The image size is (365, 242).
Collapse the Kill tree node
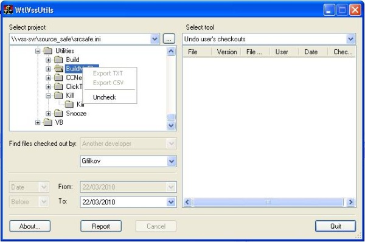(48, 95)
